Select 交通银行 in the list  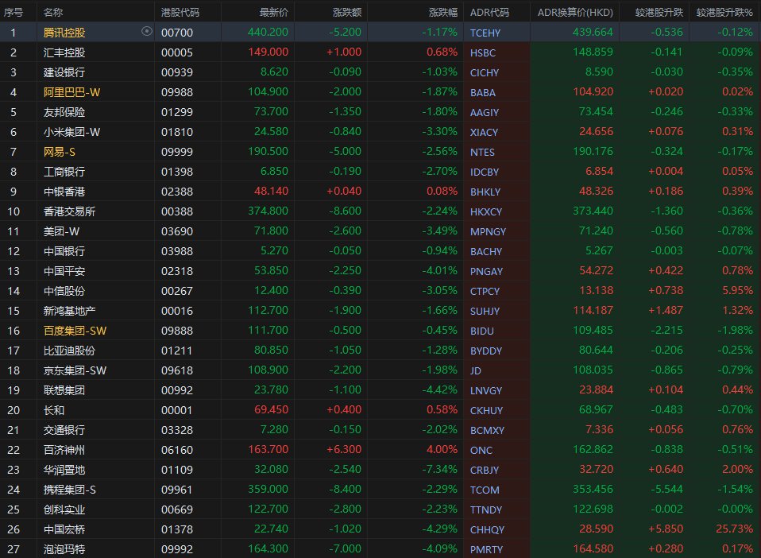tap(64, 430)
